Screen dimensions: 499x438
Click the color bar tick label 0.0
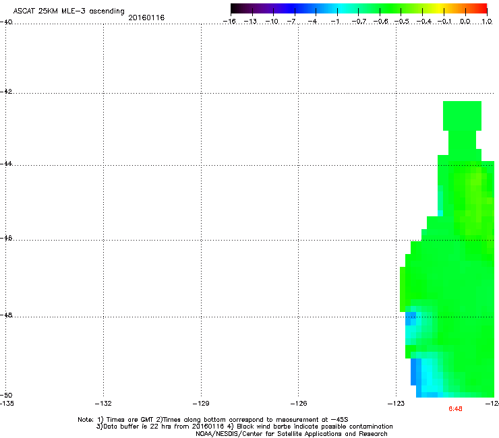[465, 22]
